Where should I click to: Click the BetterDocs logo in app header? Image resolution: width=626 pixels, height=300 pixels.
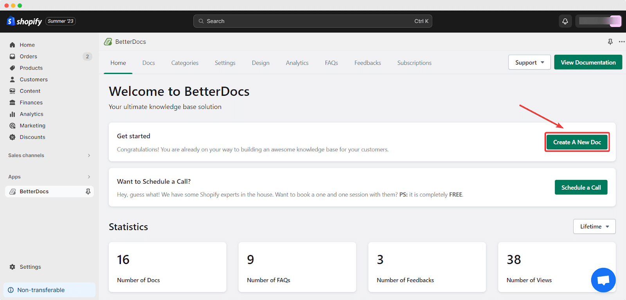pos(108,42)
